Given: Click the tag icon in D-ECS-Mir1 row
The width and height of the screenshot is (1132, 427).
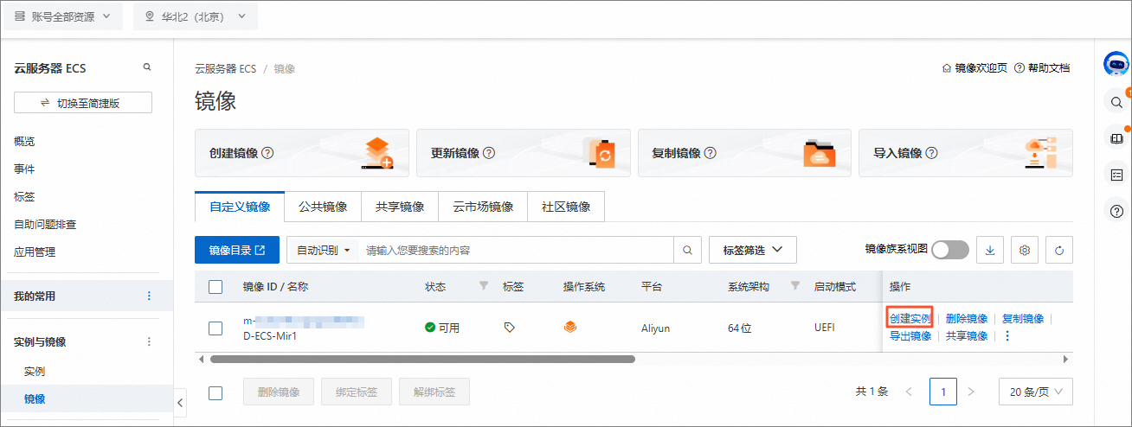Looking at the screenshot, I should 509,328.
